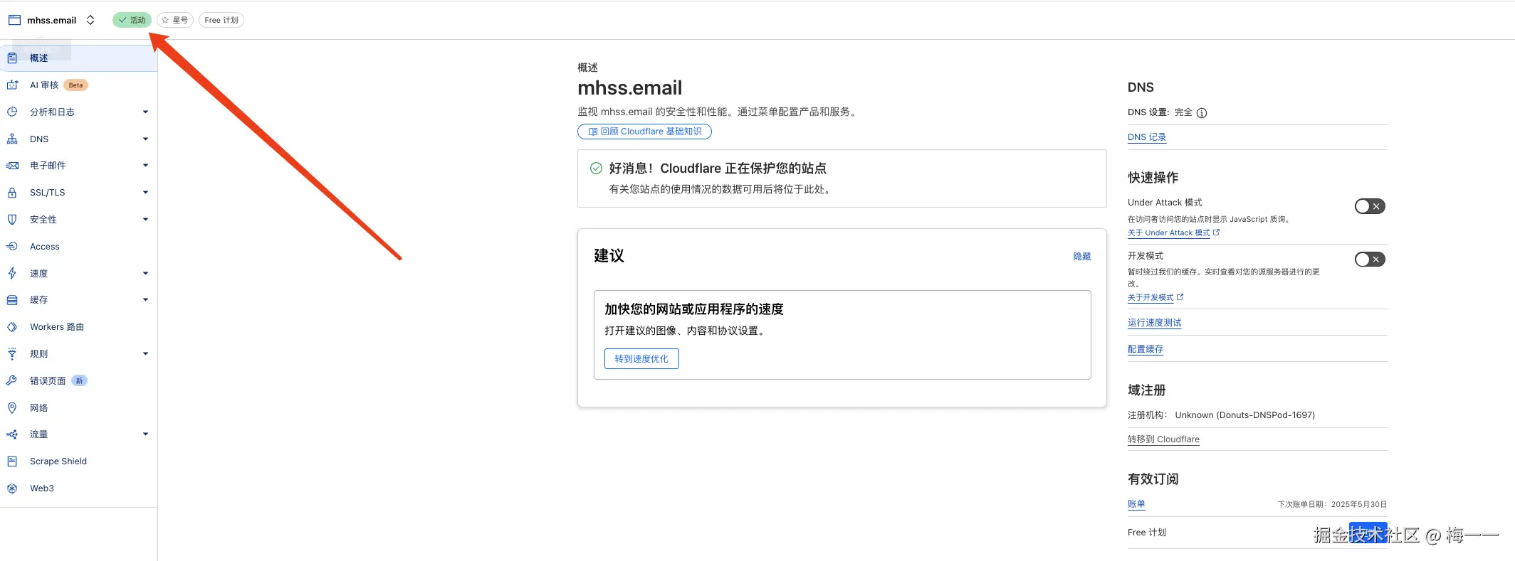The width and height of the screenshot is (1515, 561).
Task: Click the 转移到 Cloudflare link
Action: click(1163, 439)
